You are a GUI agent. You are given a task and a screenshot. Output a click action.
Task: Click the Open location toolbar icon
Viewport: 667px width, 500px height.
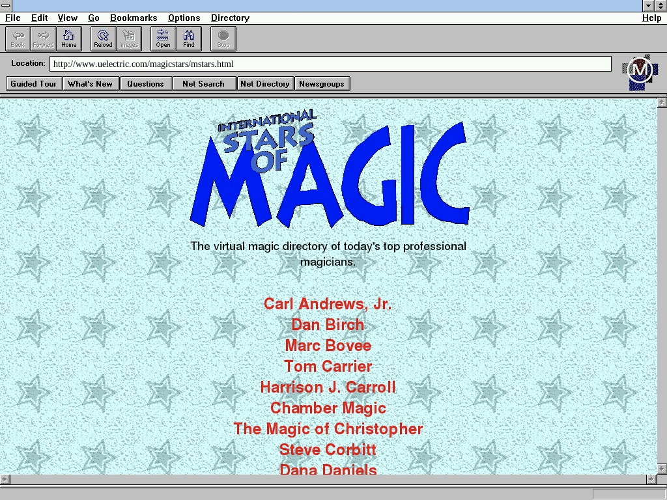pyautogui.click(x=163, y=38)
